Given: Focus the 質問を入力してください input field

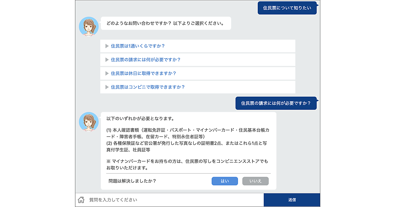Looking at the screenshot, I should pyautogui.click(x=174, y=200).
